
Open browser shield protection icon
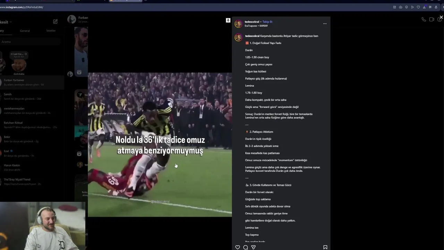[x=407, y=7]
